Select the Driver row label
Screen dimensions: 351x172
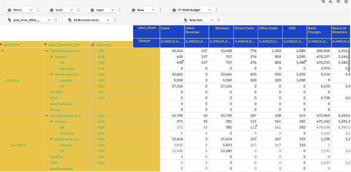click(55, 110)
